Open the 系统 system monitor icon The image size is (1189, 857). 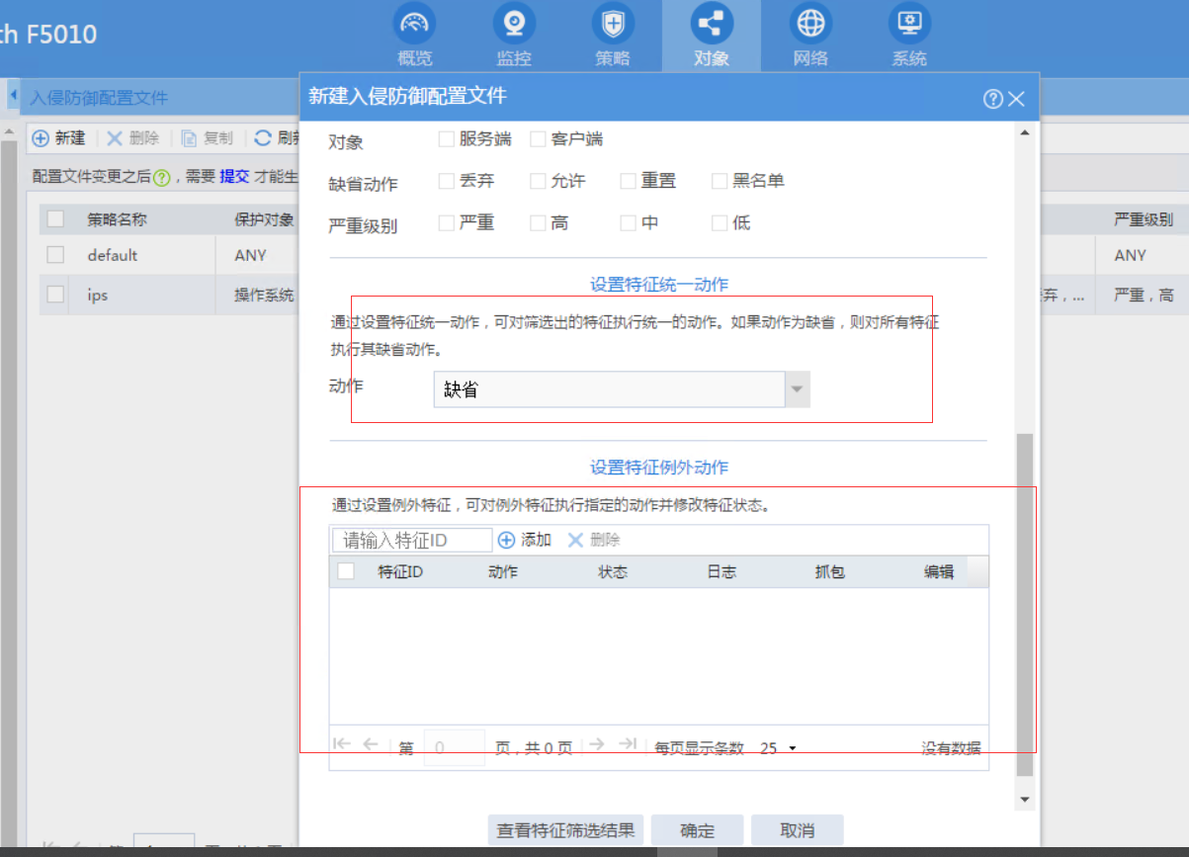909,24
